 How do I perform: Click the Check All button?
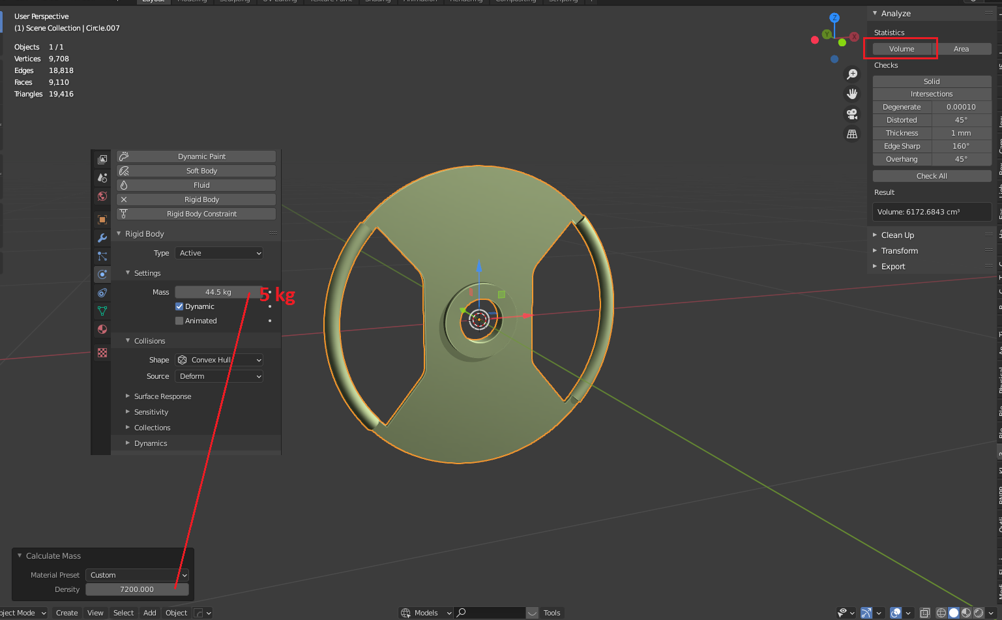tap(932, 176)
